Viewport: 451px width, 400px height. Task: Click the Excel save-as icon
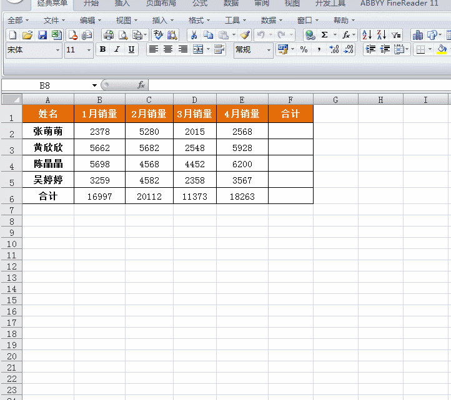pyautogui.click(x=57, y=35)
